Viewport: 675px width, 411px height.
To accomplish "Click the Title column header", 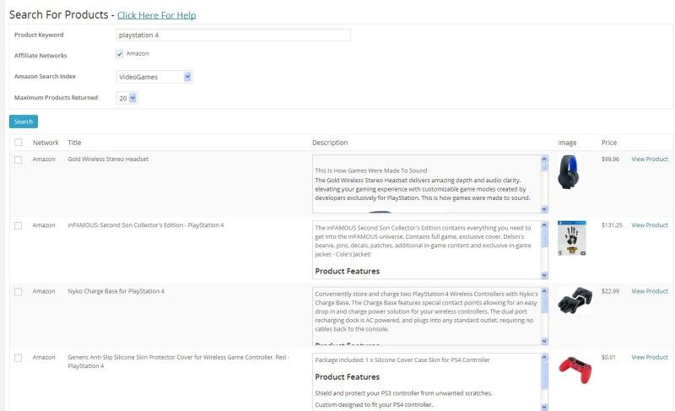I will pos(74,143).
